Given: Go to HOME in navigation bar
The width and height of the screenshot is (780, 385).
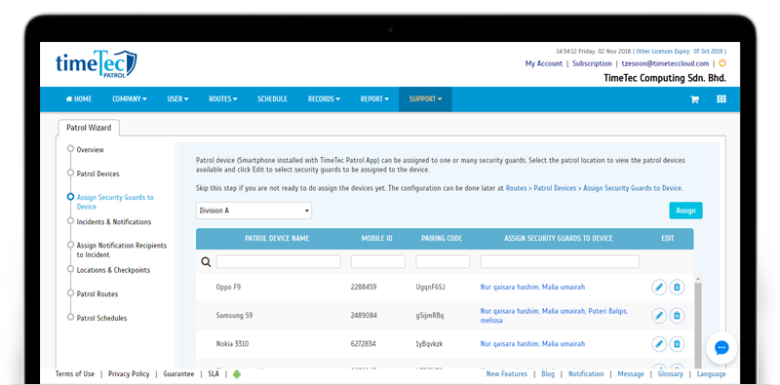Looking at the screenshot, I should (79, 99).
